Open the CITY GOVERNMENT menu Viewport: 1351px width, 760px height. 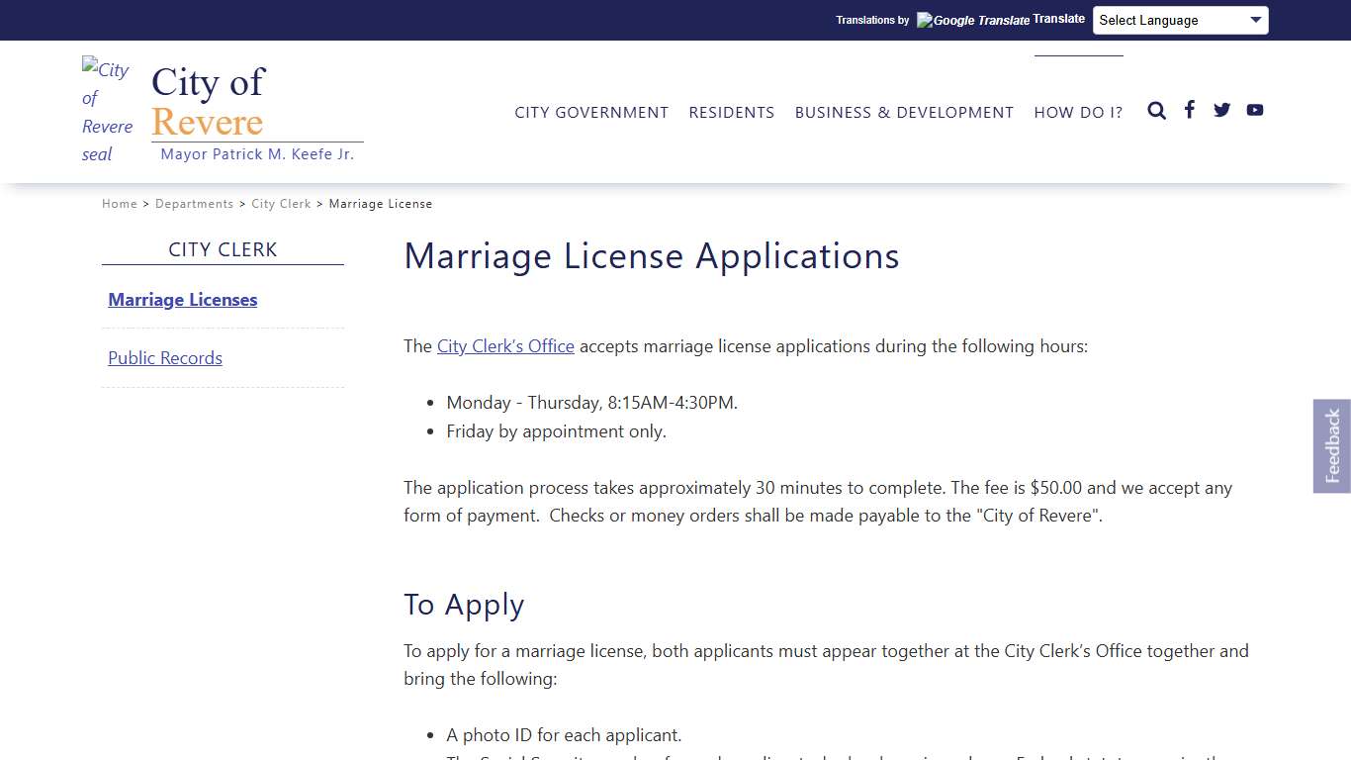click(x=591, y=112)
